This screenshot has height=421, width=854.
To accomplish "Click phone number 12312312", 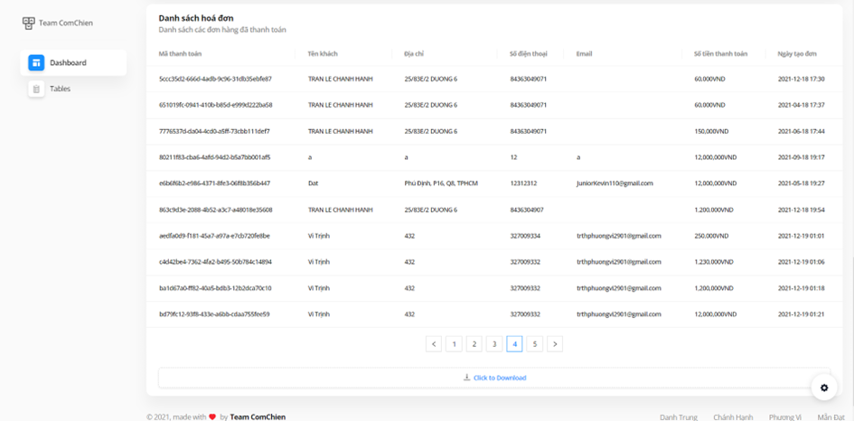I will (523, 183).
